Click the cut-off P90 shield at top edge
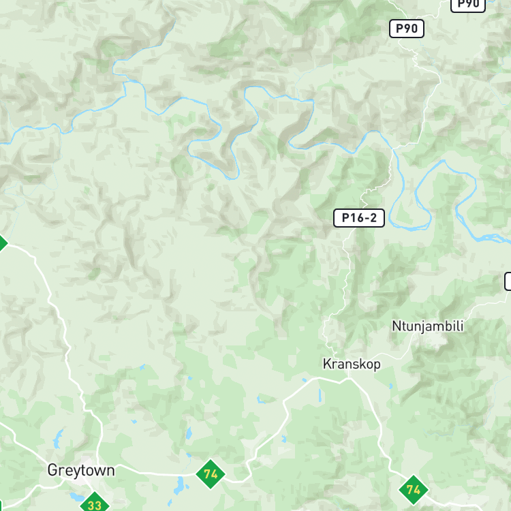Viewport: 511px width, 511px height. coord(468,5)
